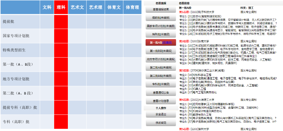Click the 志愿信息 section header
The height and width of the screenshot is (131, 283).
(x=184, y=3)
